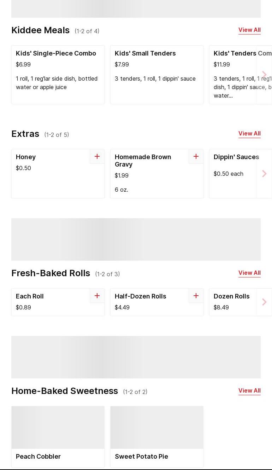View all Extras items
This screenshot has width=272, height=470.
[x=249, y=134]
